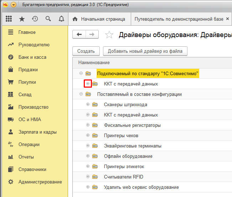The height and width of the screenshot is (197, 232).
Task: Click folder icon of Офлайн оборудование
Action: tap(95, 156)
